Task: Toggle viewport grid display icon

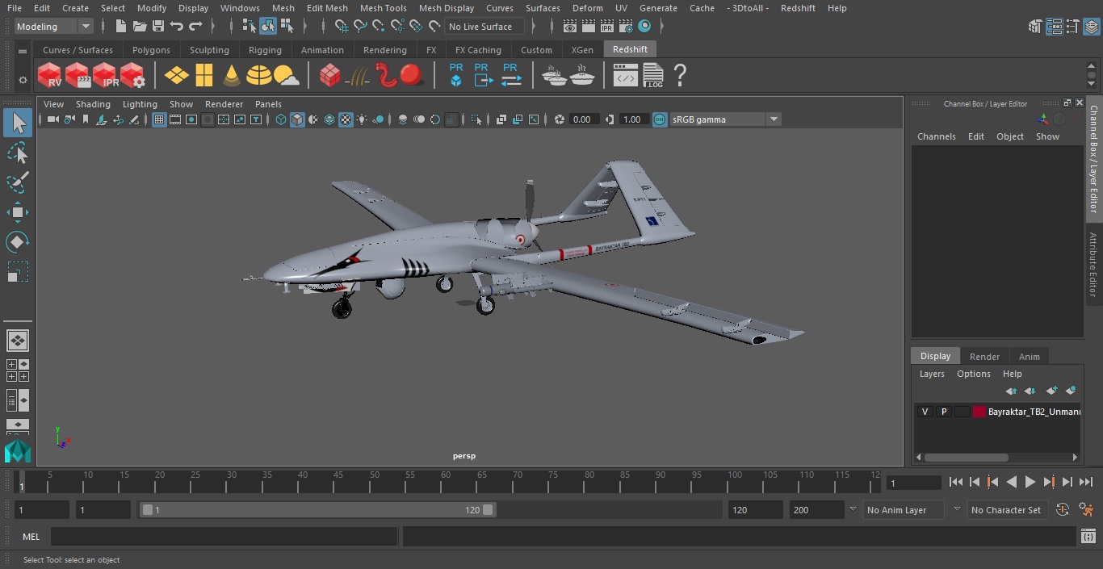Action: coord(159,119)
